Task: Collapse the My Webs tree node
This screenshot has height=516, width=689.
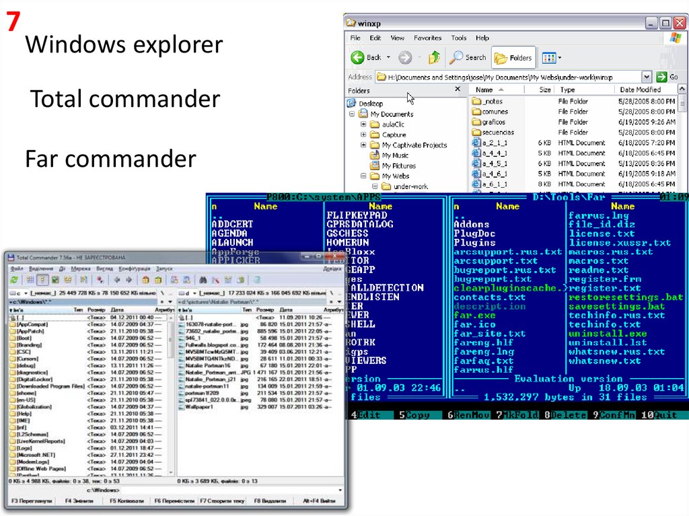Action: point(363,176)
